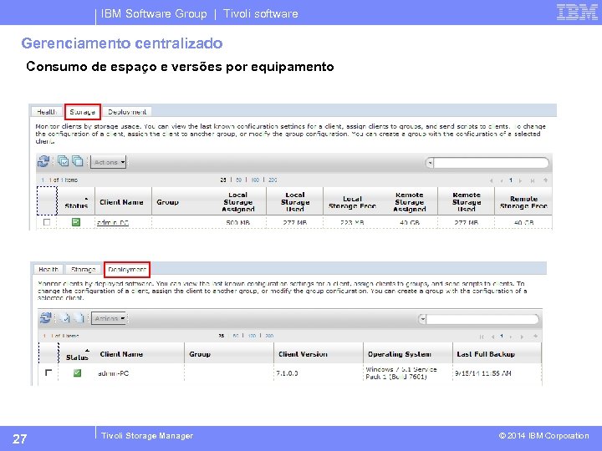
Task: Open Actions dropdown in Storage panel
Action: (x=108, y=162)
